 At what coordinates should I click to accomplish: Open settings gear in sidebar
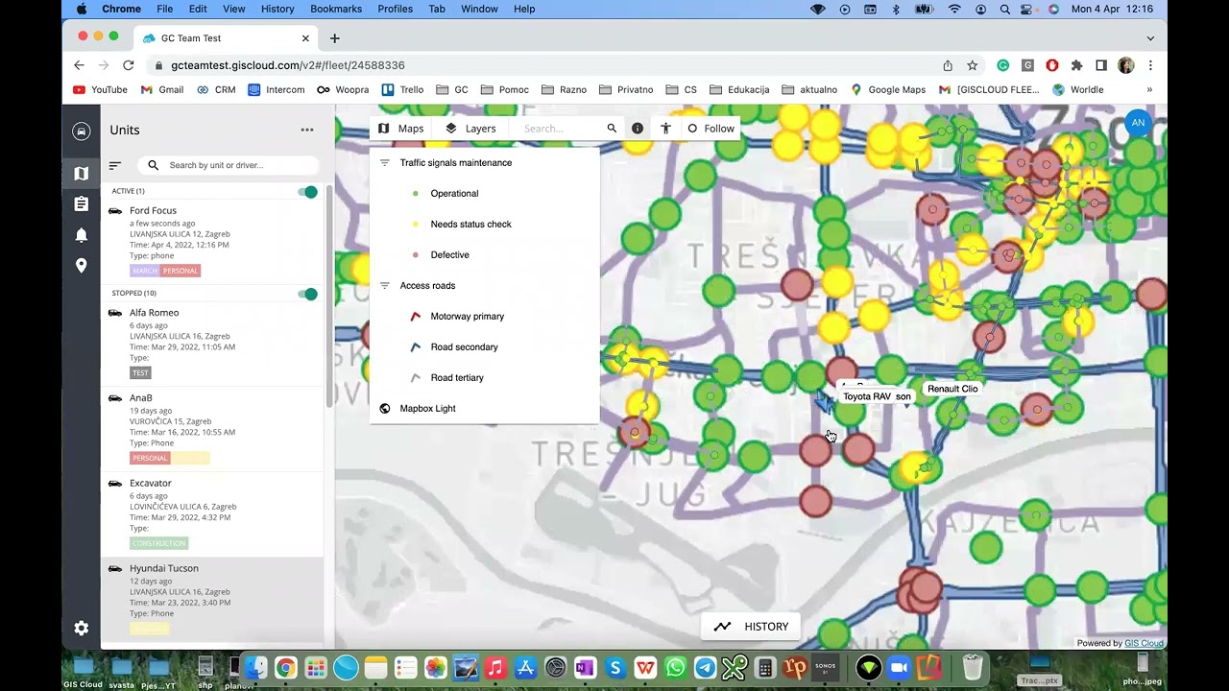[82, 628]
